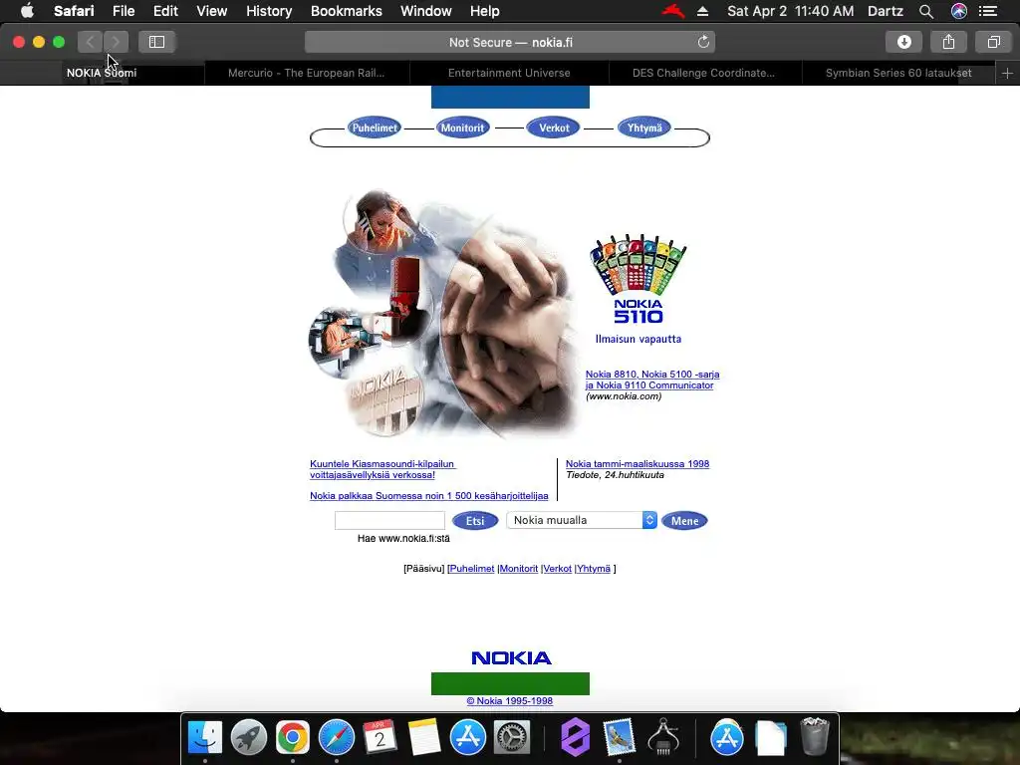Click the Dartz user name in menu bar
Screen dimensions: 1020x765
(886, 11)
